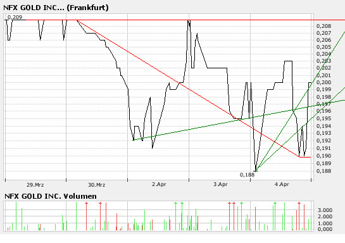
Task: Click the 0,193 value on price axis
Action: pyautogui.click(x=323, y=133)
